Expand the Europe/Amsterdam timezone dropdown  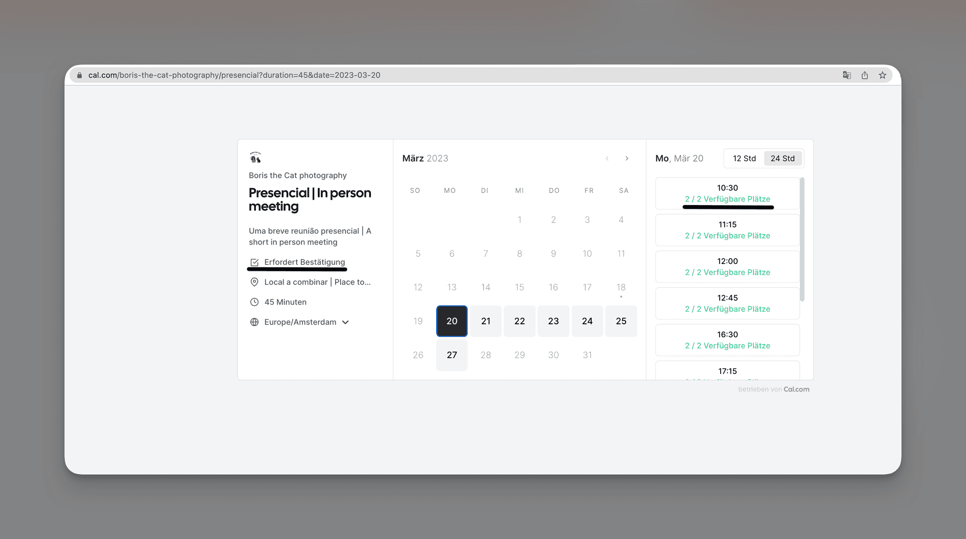pyautogui.click(x=345, y=322)
